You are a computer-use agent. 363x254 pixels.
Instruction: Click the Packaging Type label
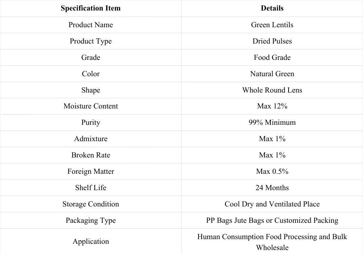point(90,220)
